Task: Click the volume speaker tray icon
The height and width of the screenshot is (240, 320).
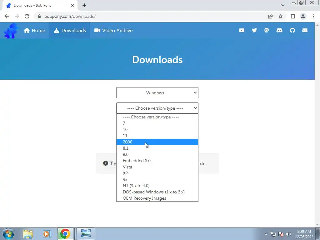Action: click(x=288, y=234)
